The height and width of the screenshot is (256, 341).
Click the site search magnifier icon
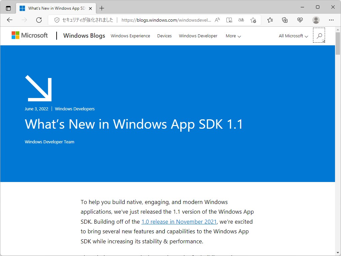tap(319, 35)
